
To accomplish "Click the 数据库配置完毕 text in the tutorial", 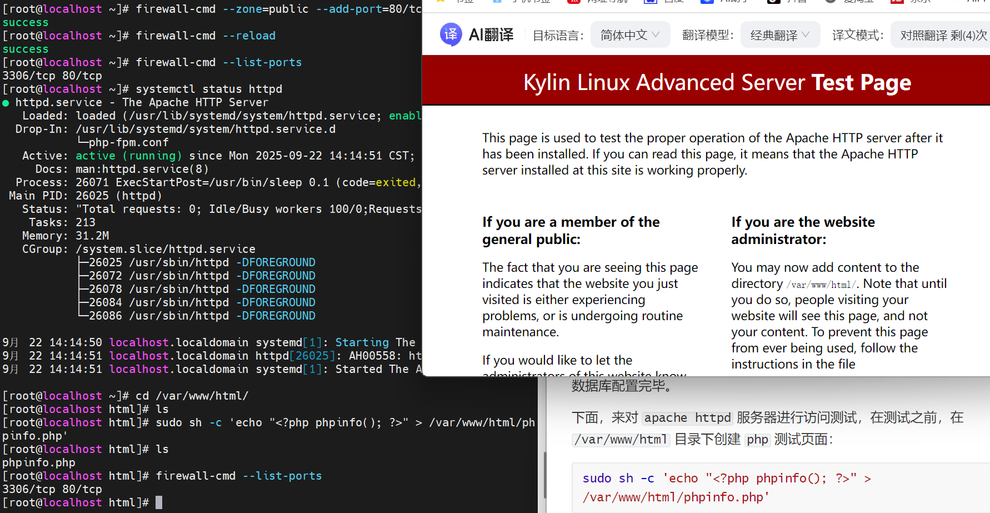I will point(623,385).
